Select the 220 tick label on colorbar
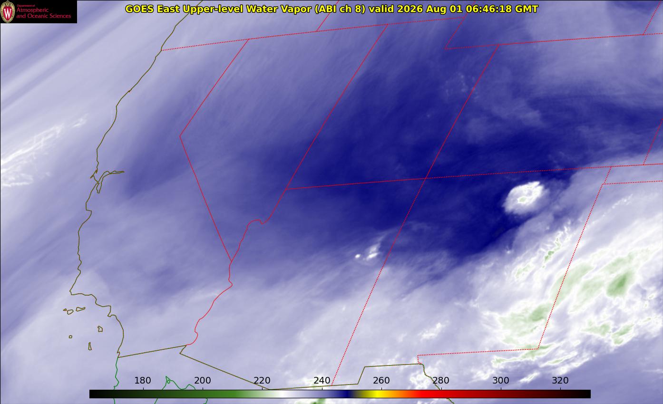The height and width of the screenshot is (404, 663). (x=262, y=380)
